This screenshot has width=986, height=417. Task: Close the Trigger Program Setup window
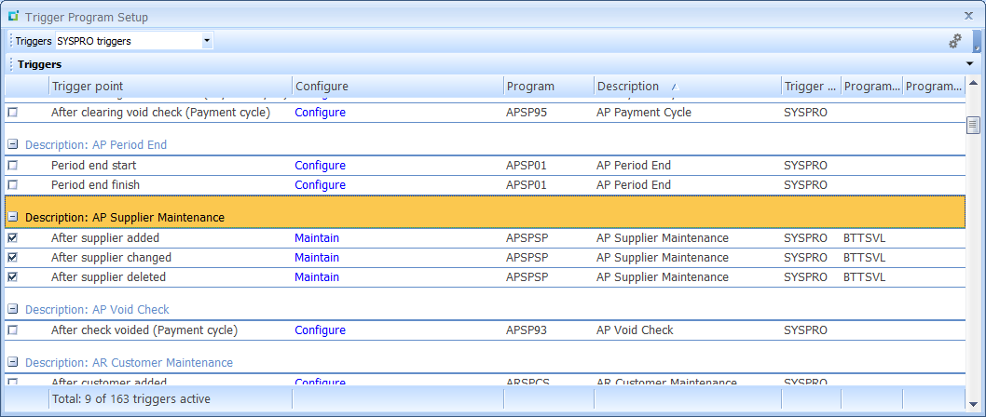pyautogui.click(x=968, y=16)
